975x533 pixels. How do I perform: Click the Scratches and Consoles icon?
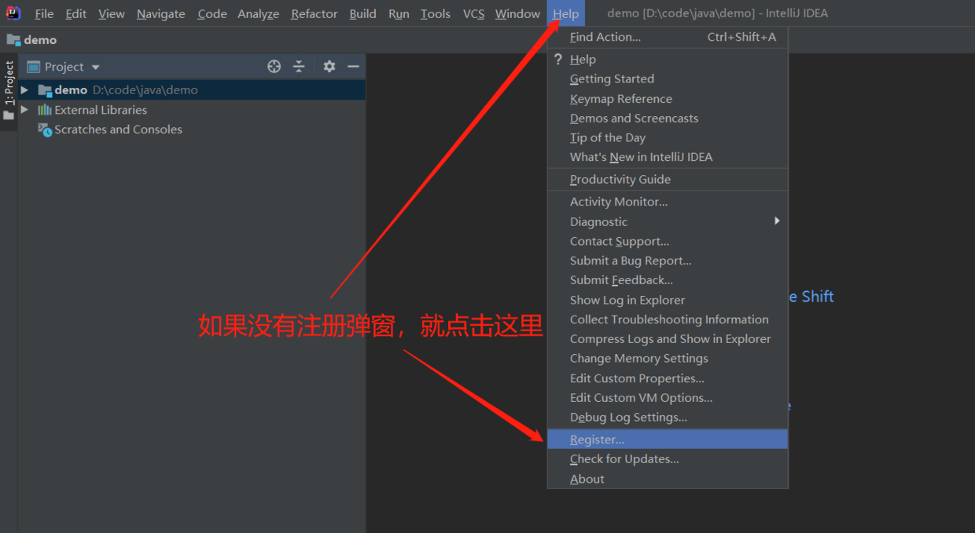(45, 130)
